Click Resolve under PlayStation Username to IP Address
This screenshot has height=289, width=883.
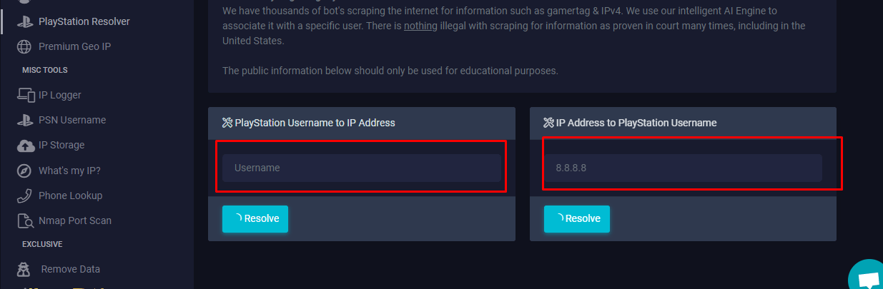pos(255,219)
